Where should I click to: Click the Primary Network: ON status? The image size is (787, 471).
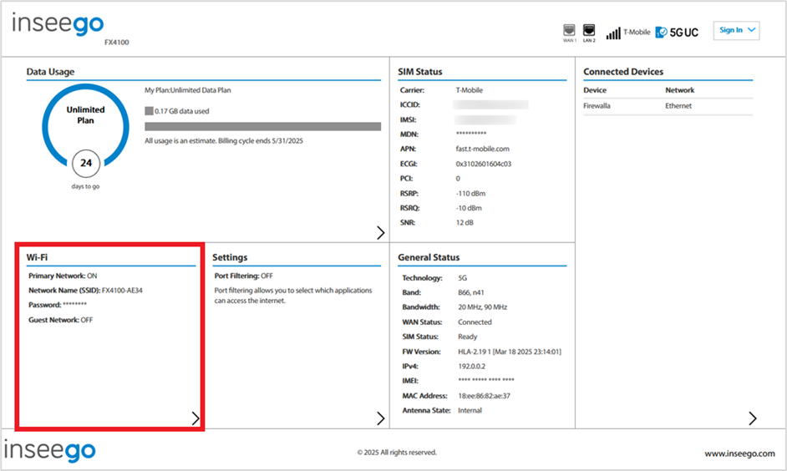pyautogui.click(x=63, y=276)
